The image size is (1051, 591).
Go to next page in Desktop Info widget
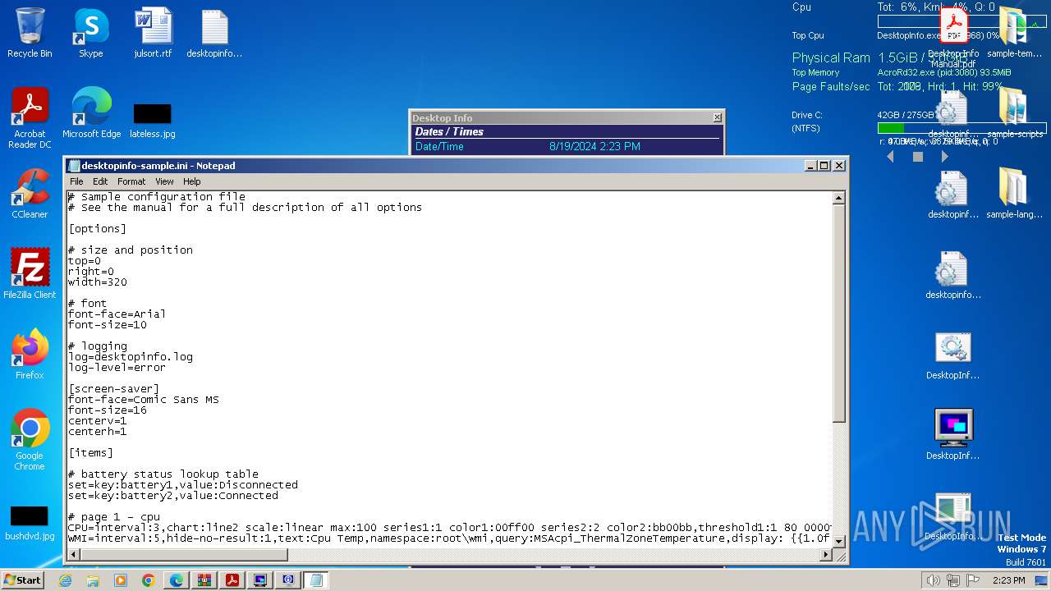click(x=944, y=156)
